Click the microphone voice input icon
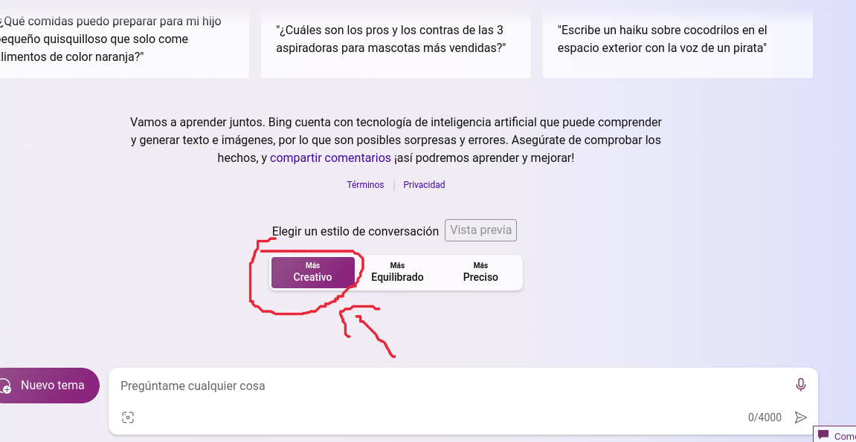This screenshot has height=442, width=856. [x=800, y=386]
